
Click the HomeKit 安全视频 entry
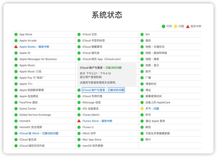pos(31,127)
